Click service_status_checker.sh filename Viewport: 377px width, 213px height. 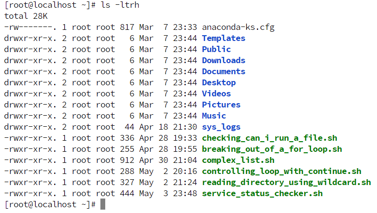(262, 193)
